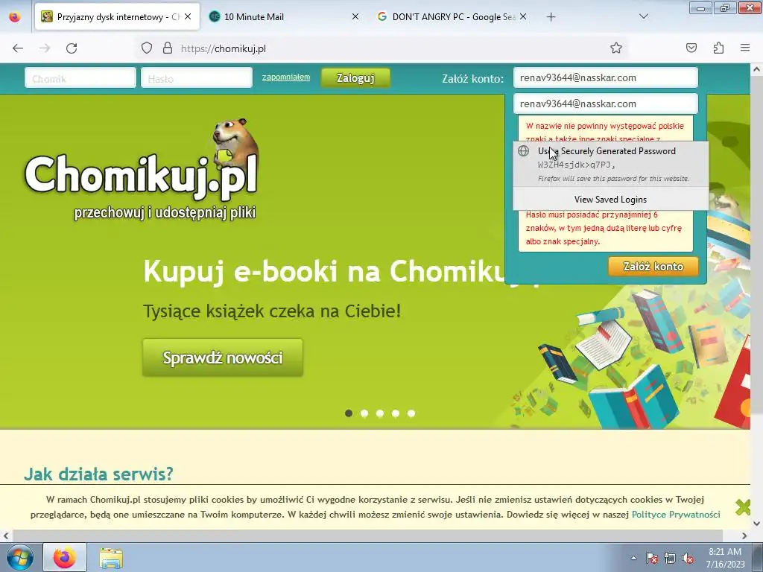Select the second carousel slide dot
The width and height of the screenshot is (763, 572).
(x=364, y=413)
